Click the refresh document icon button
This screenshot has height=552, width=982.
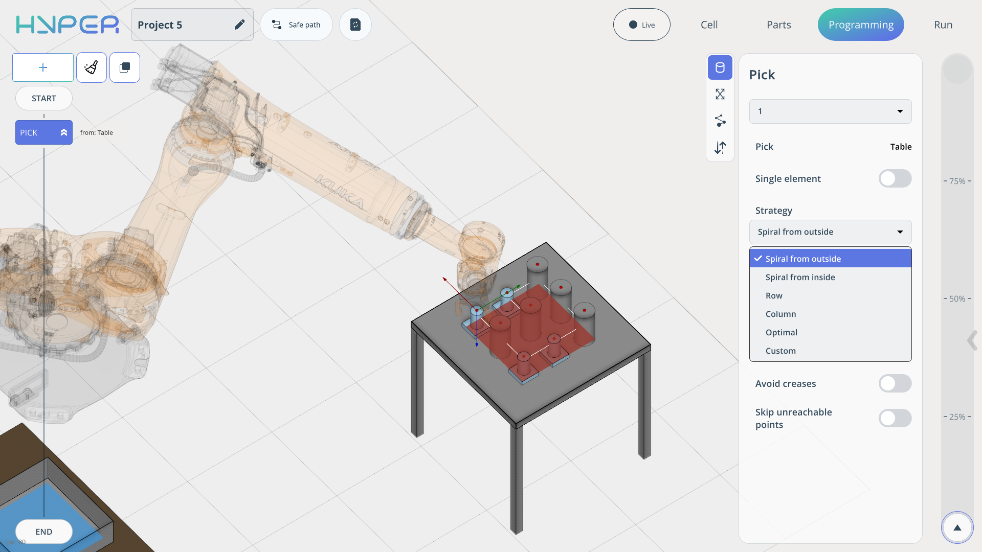click(355, 25)
